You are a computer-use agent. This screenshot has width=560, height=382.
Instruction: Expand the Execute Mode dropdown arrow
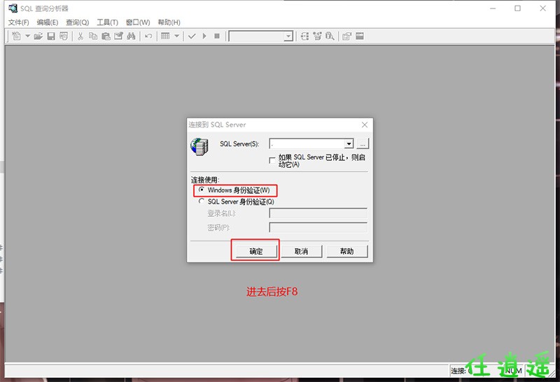pos(176,36)
